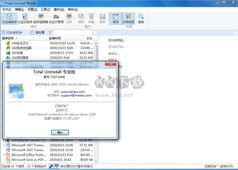This screenshot has height=170, width=238.
Task: Select the 360极速浏览器 row
Action: point(48,48)
